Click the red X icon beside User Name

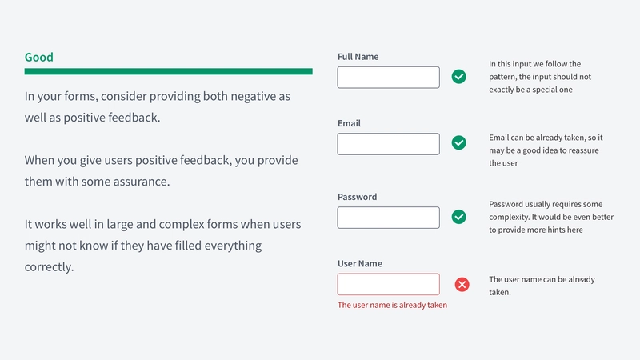pyautogui.click(x=462, y=285)
